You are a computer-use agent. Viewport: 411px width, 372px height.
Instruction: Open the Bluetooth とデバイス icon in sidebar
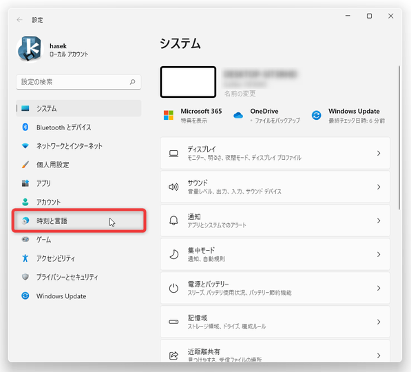25,127
